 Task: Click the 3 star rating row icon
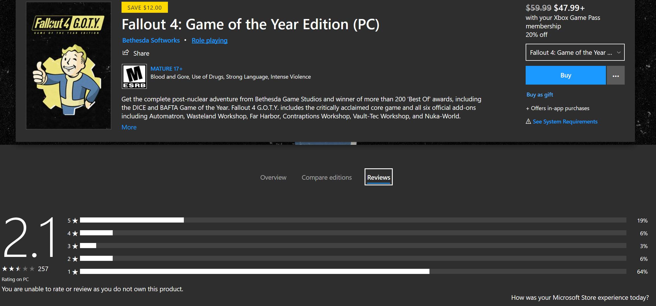[75, 246]
